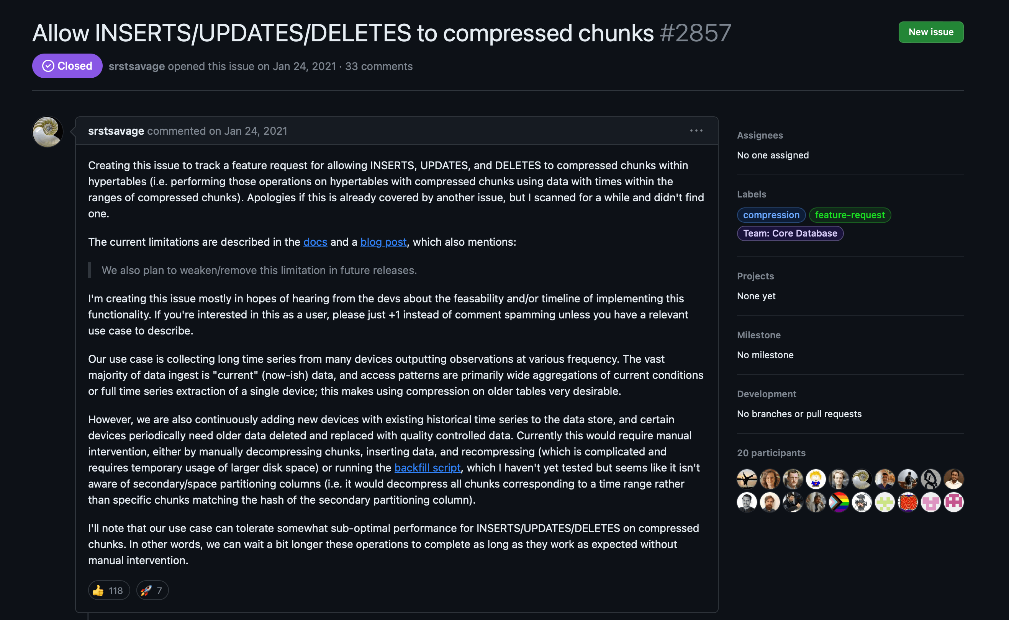Toggle the rocket reaction with 7
The height and width of the screenshot is (620, 1009).
click(x=152, y=590)
